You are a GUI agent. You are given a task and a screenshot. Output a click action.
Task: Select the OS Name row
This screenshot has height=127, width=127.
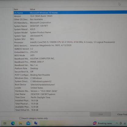[70, 13]
